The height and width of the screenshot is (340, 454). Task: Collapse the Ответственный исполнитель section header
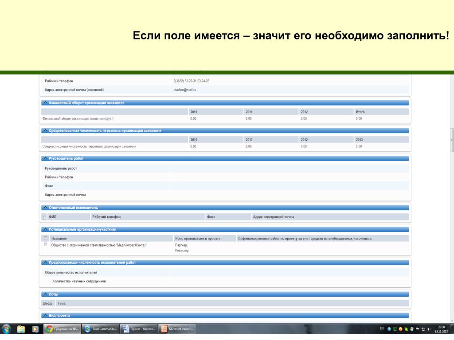tap(45, 208)
